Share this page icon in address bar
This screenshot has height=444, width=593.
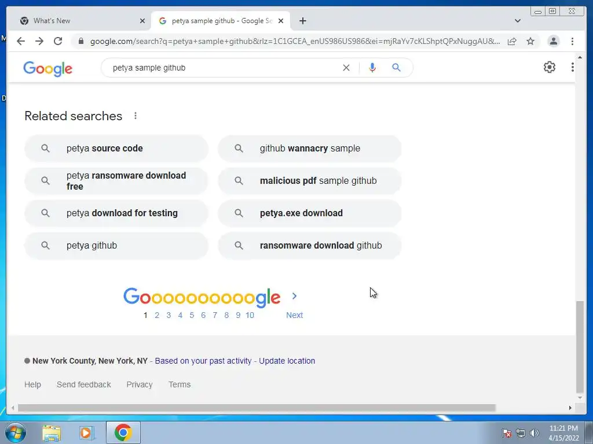512,41
